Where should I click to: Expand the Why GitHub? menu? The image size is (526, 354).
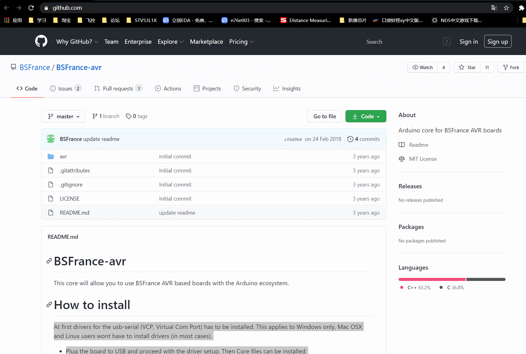pos(77,42)
